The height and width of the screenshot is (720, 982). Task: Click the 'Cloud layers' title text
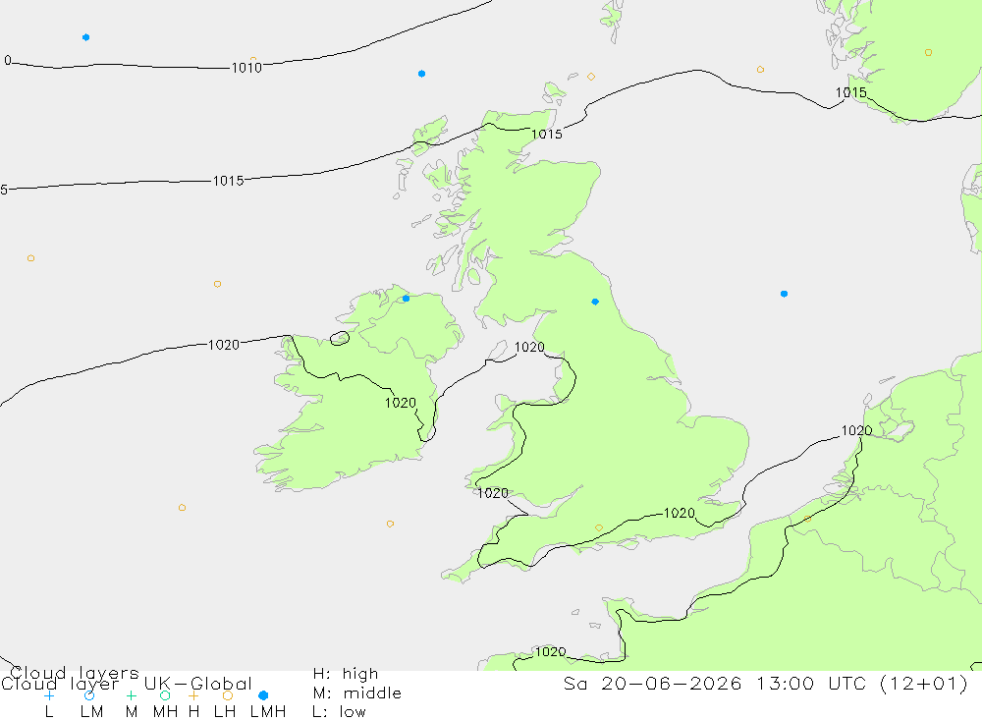pos(74,673)
